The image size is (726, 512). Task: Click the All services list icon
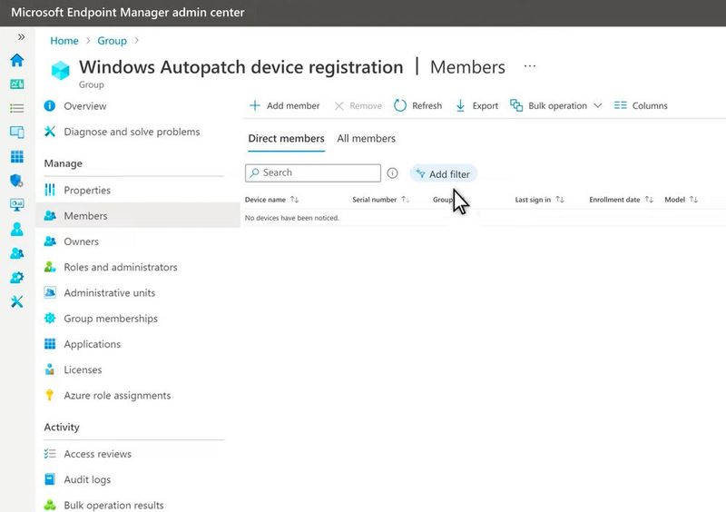(x=16, y=109)
